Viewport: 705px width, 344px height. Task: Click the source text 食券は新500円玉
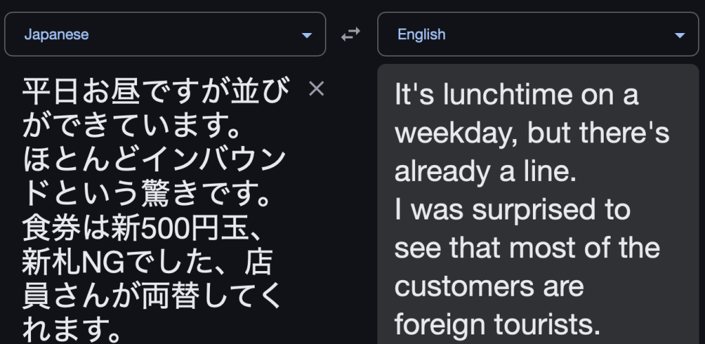(x=141, y=228)
